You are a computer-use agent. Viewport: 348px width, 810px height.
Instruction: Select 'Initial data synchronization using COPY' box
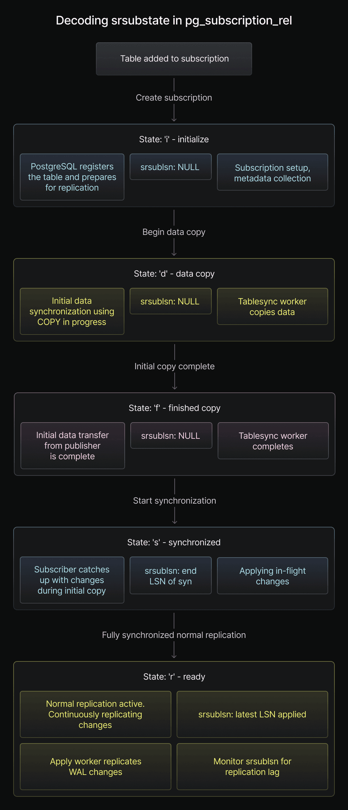click(72, 311)
